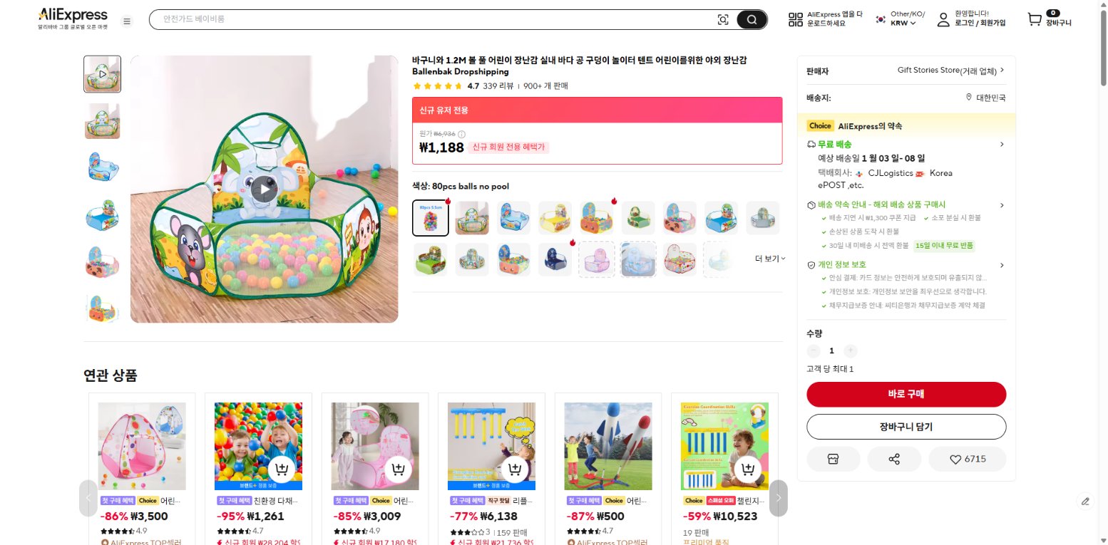1108x545 pixels.
Task: Increase quantity with the plus stepper
Action: point(851,351)
